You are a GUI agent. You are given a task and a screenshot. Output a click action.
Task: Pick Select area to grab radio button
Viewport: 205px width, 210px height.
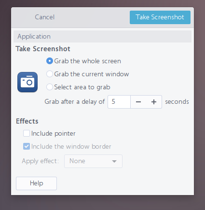point(50,87)
